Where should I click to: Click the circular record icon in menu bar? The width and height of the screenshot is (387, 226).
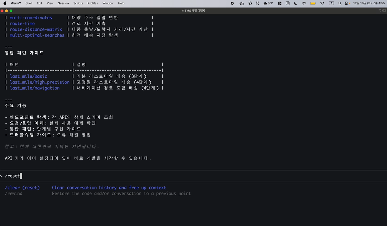click(232, 3)
